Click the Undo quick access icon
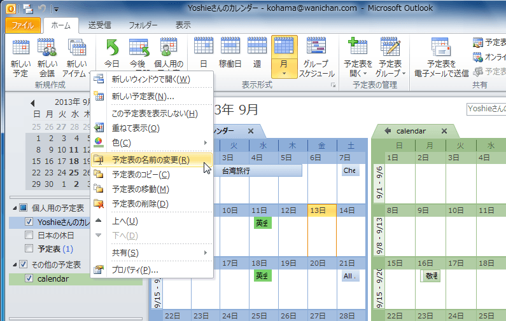 click(x=42, y=9)
